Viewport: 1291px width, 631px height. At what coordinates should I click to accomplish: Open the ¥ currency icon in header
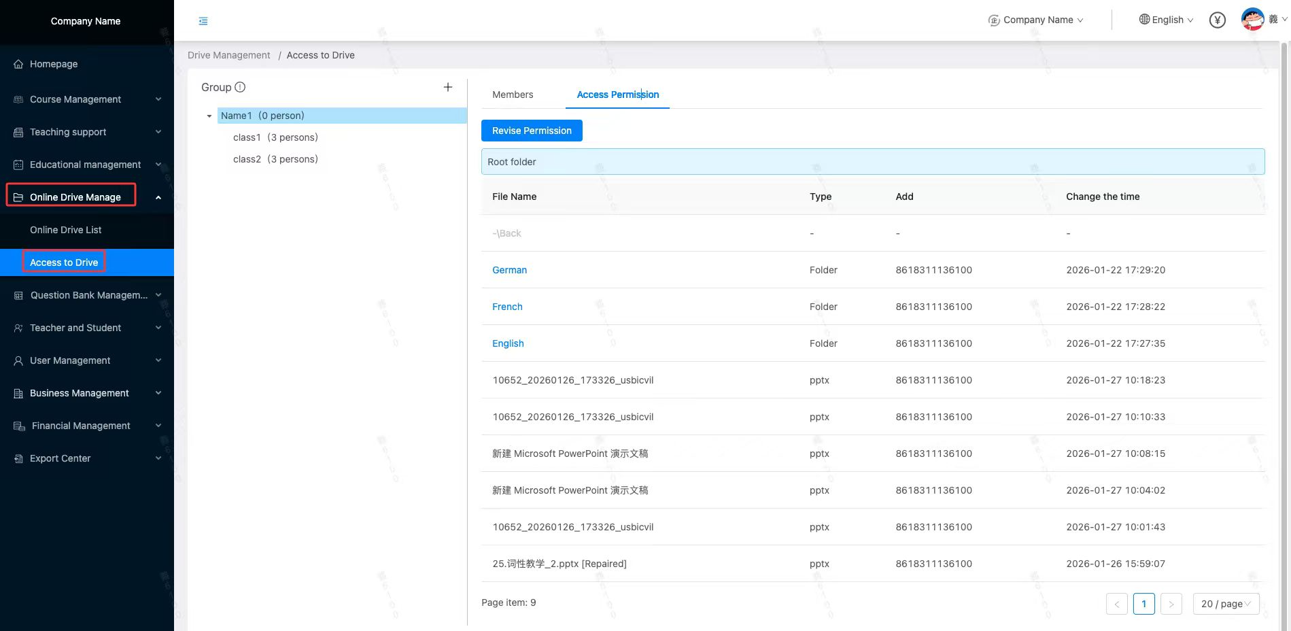coord(1217,20)
